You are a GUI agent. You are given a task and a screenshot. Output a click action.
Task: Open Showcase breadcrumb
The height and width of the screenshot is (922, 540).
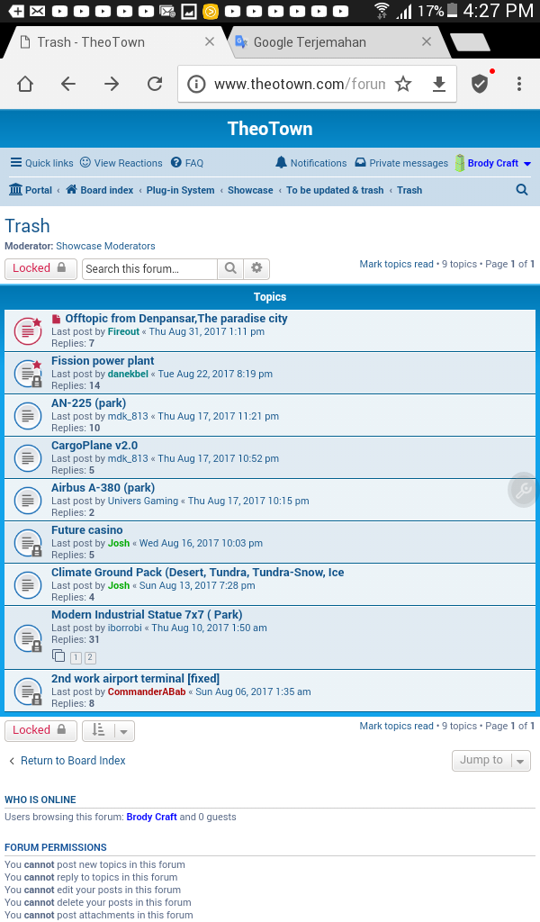click(250, 190)
